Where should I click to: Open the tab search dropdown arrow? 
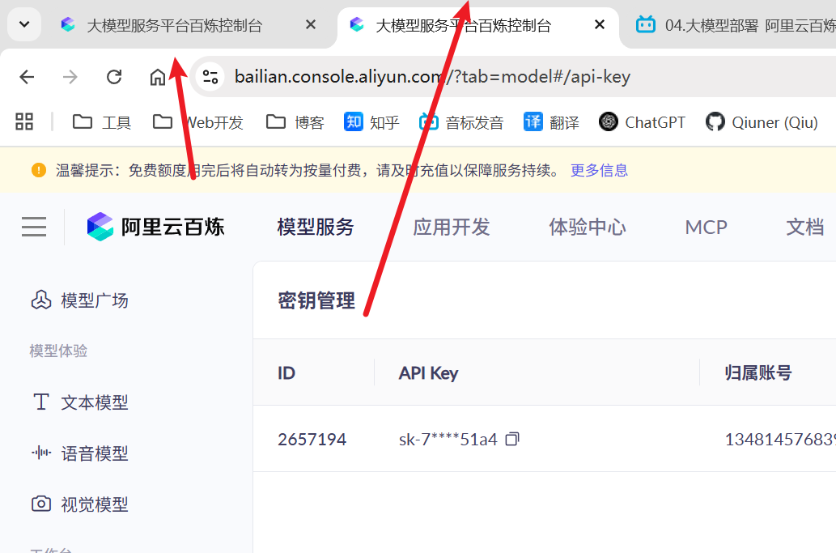tap(24, 24)
